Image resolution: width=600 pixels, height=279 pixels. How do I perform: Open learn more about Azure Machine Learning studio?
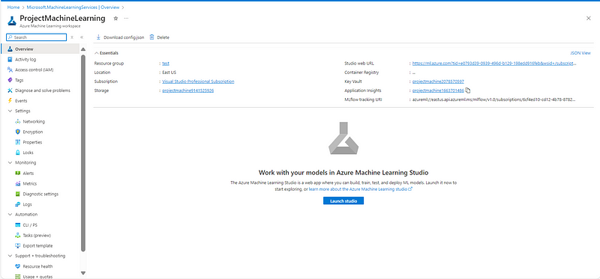[361, 189]
